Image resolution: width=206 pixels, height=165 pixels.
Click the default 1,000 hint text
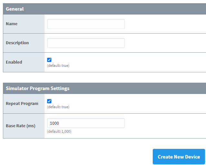(59, 131)
